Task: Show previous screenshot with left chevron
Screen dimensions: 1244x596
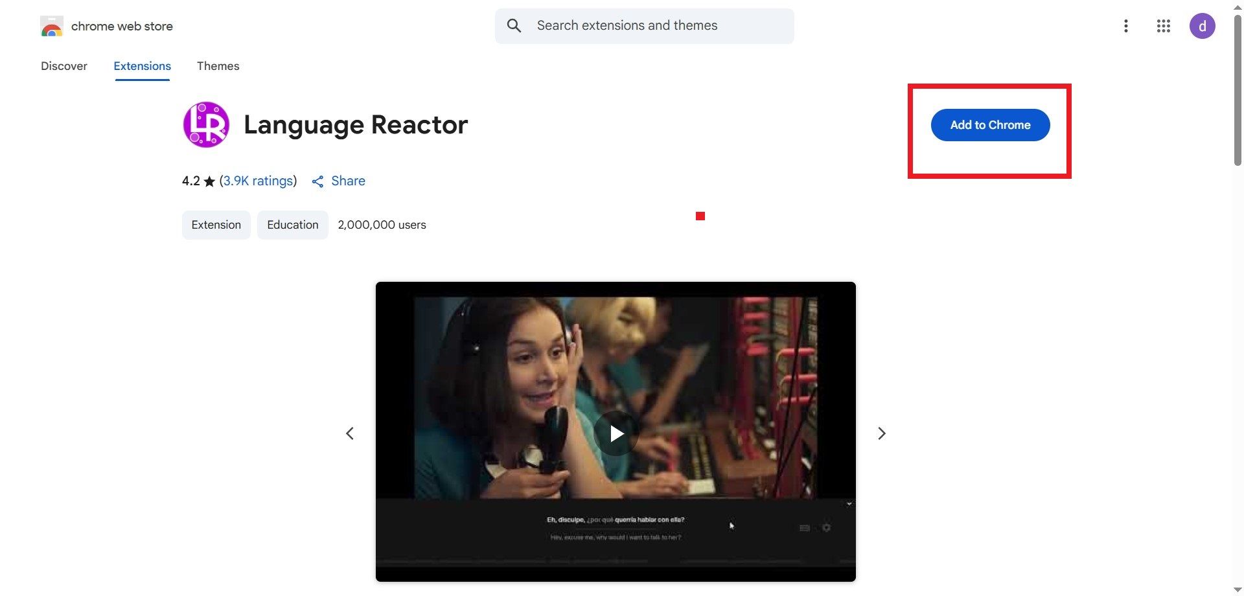Action: tap(350, 433)
